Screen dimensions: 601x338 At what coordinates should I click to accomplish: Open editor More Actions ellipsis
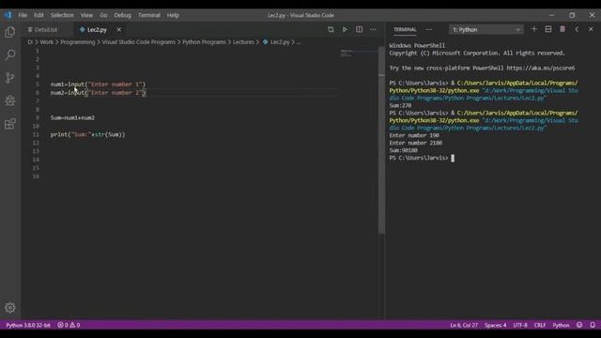tap(373, 29)
